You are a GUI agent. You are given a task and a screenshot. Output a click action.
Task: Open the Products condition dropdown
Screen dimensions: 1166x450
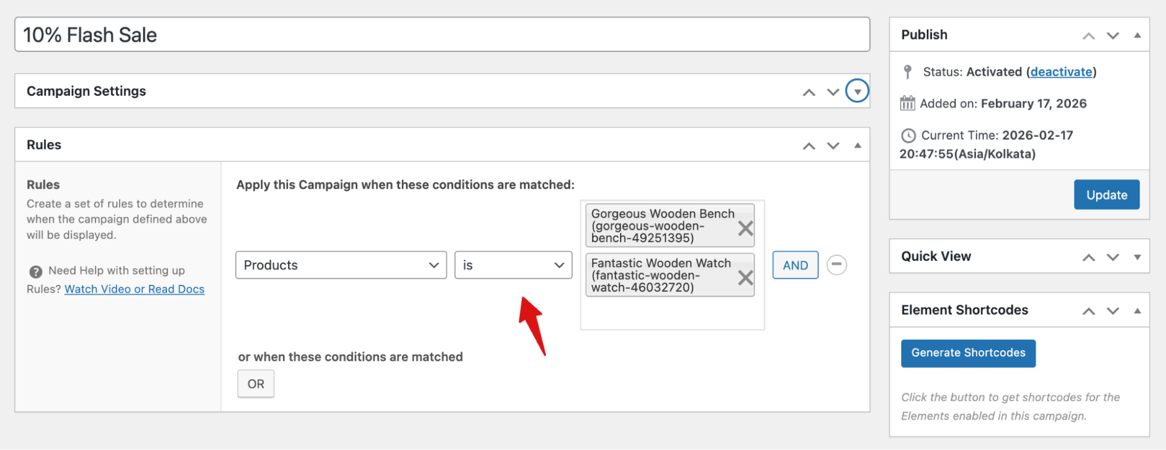pyautogui.click(x=341, y=265)
